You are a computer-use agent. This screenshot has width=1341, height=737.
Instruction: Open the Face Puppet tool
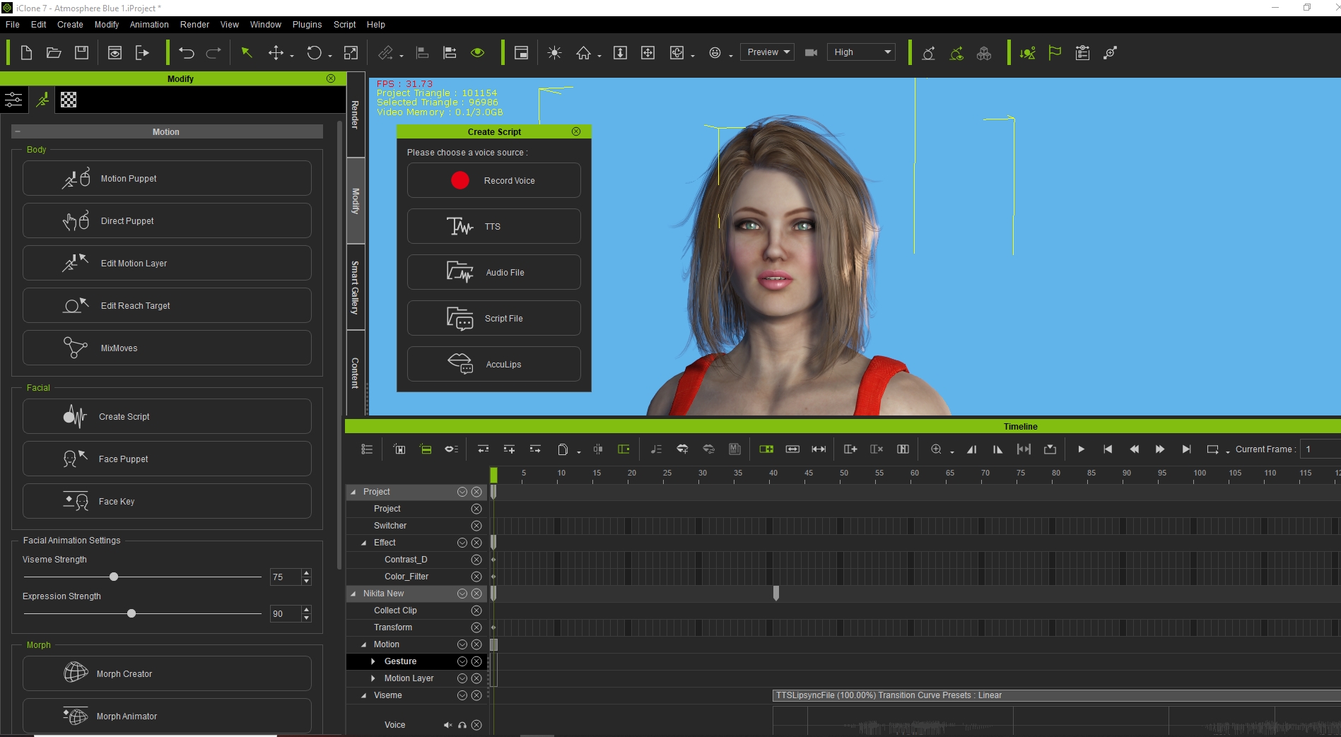click(x=167, y=459)
